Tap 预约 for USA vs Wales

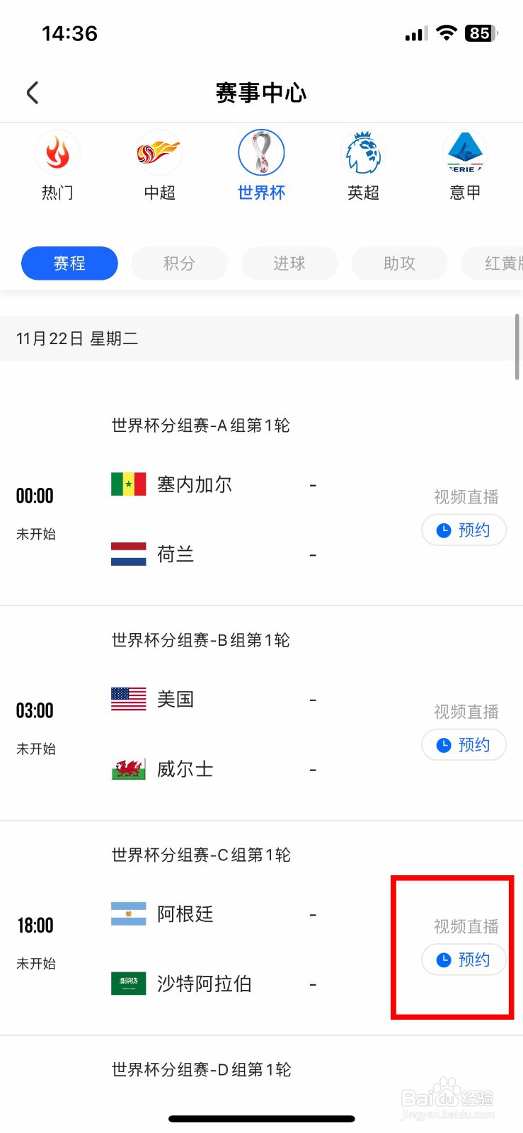click(464, 745)
